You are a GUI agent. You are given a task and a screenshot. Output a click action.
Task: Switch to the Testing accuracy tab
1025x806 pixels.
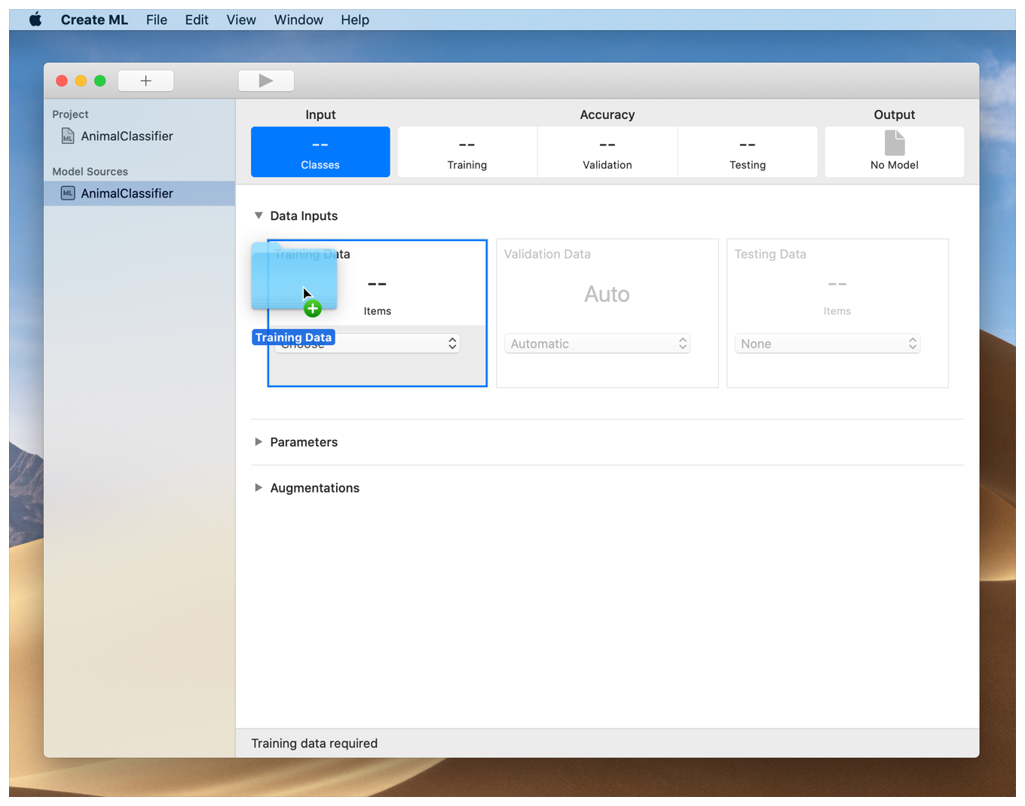(x=748, y=152)
